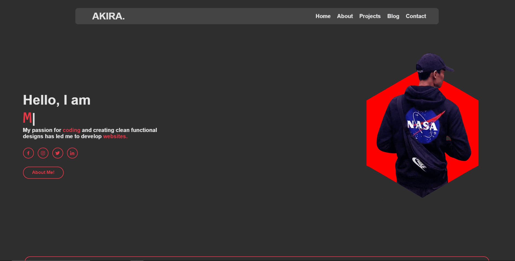Open the Facebook social icon
Image resolution: width=515 pixels, height=261 pixels.
tap(28, 153)
